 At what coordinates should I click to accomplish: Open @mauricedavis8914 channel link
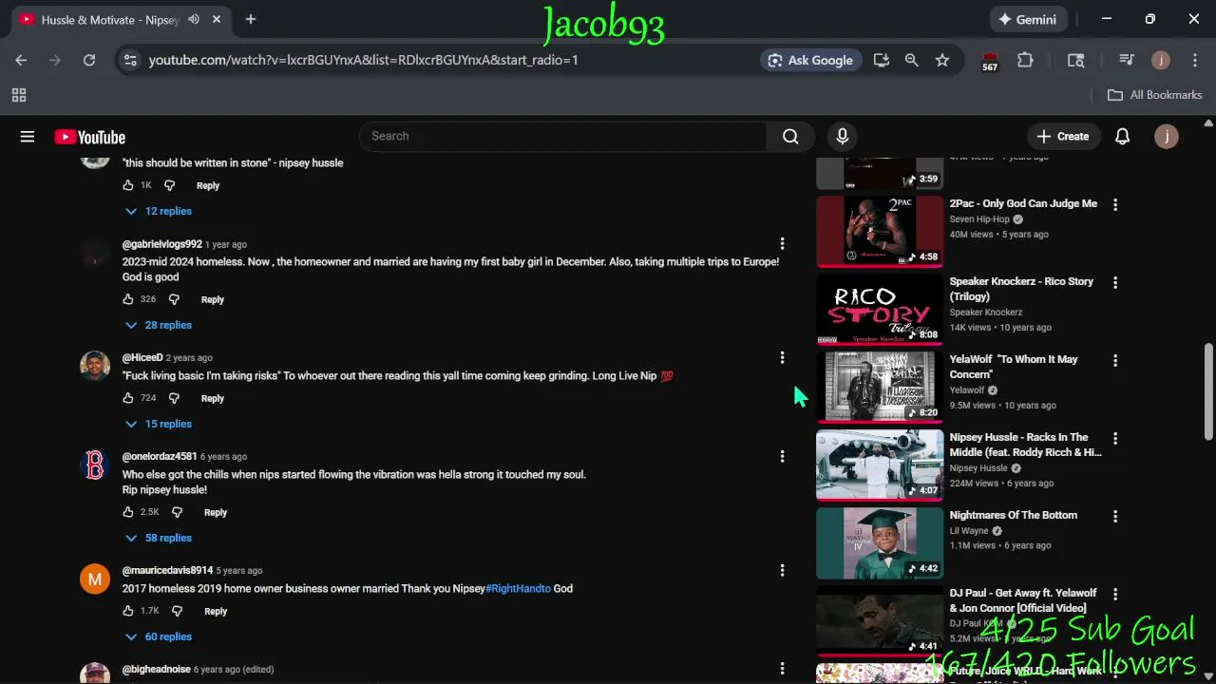[x=167, y=571]
